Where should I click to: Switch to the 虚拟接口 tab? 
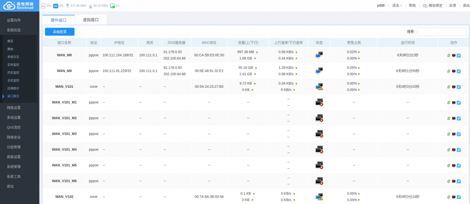[91, 20]
